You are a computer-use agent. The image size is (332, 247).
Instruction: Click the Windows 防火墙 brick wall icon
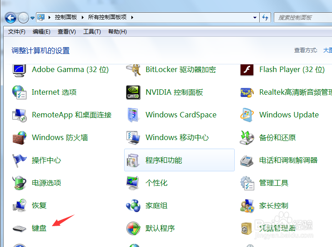(x=19, y=137)
